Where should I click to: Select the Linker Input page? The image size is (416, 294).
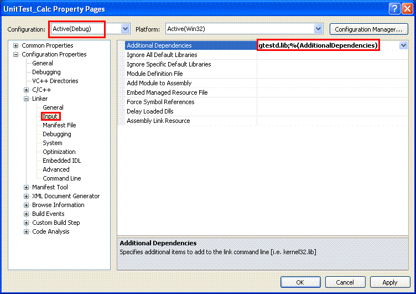[50, 116]
